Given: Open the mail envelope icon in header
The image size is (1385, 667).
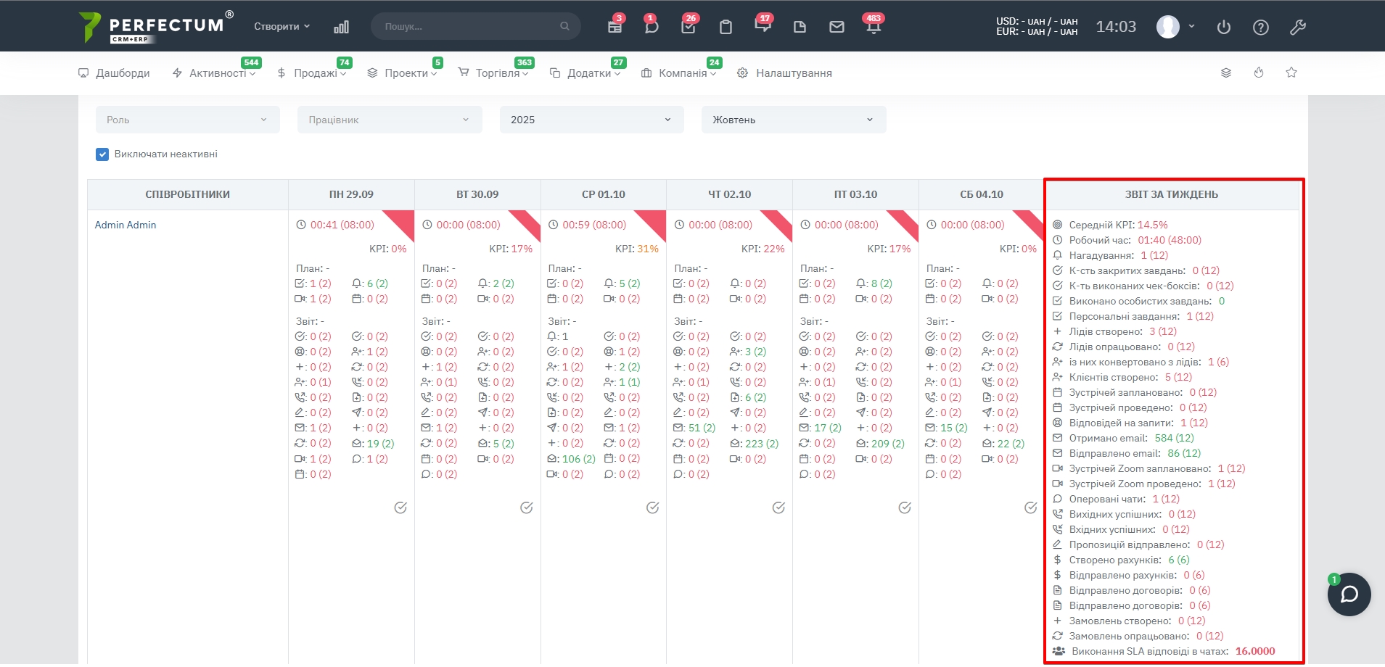Looking at the screenshot, I should pyautogui.click(x=837, y=27).
